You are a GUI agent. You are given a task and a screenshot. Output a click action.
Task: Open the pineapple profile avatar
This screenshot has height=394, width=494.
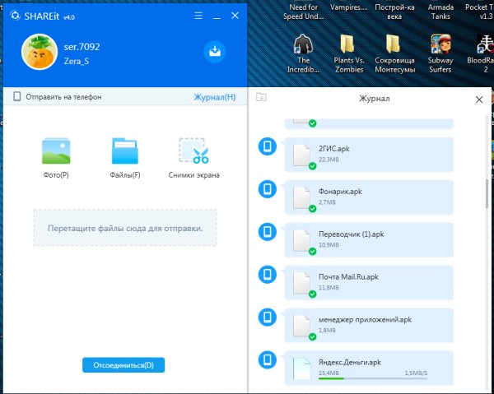(40, 52)
